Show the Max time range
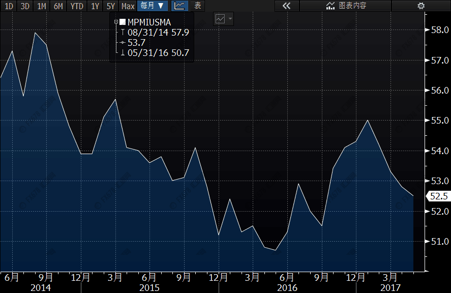Image resolution: width=451 pixels, height=293 pixels. click(128, 6)
